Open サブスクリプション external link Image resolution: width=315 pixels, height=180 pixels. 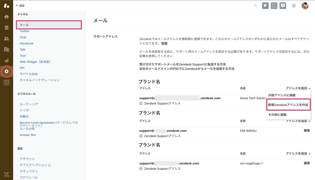point(35,165)
